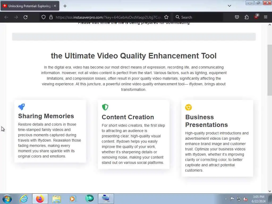
Task: Open the uBlock extension icon
Action: pos(256,17)
